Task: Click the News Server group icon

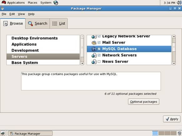Action: point(94,61)
